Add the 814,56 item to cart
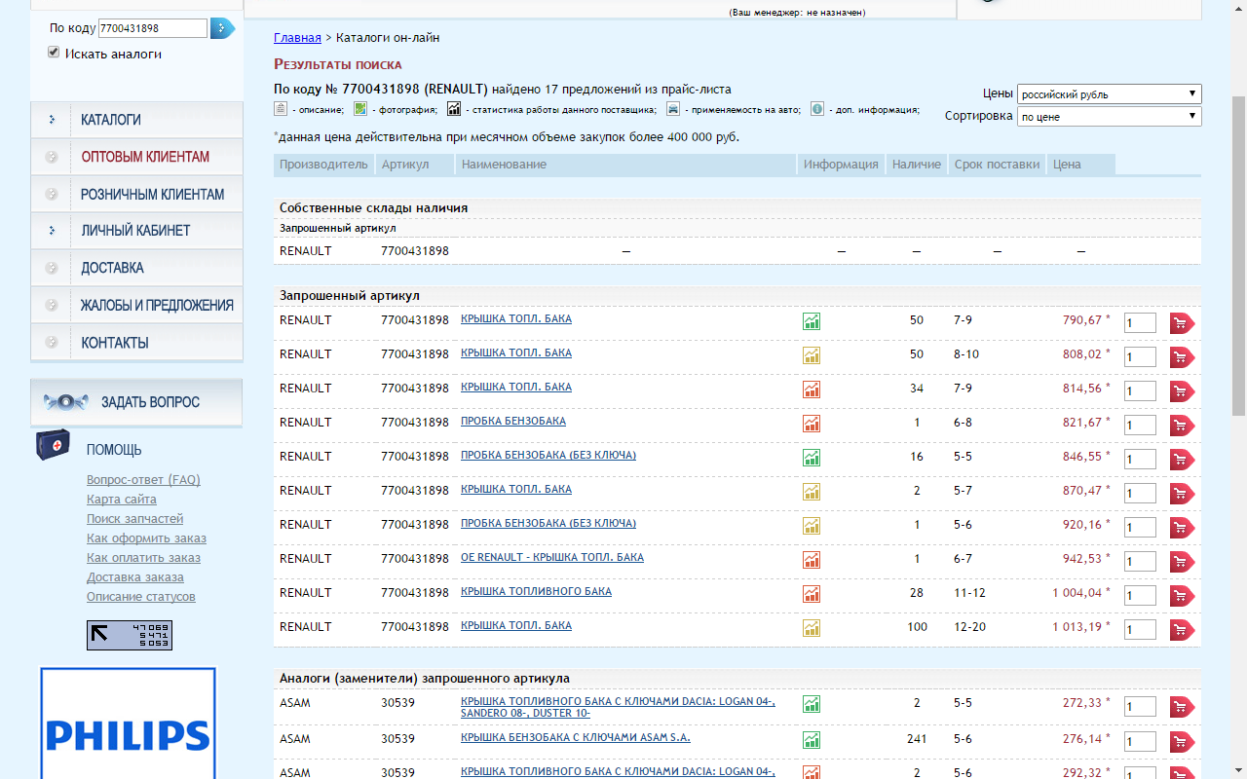The width and height of the screenshot is (1247, 779). [1182, 391]
